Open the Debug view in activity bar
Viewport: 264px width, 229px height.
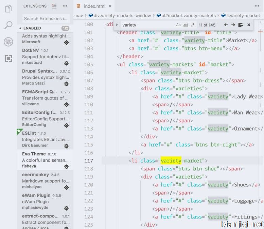pos(8,42)
